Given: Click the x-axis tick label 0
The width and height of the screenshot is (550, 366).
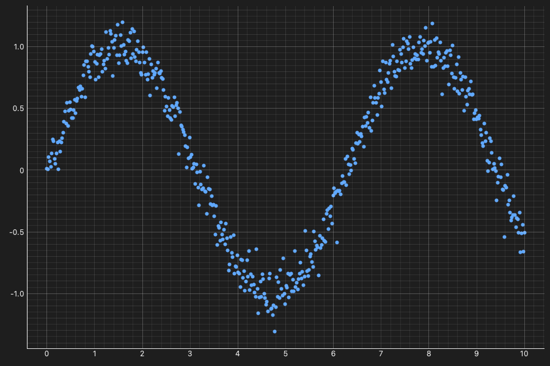Looking at the screenshot, I should coord(46,354).
